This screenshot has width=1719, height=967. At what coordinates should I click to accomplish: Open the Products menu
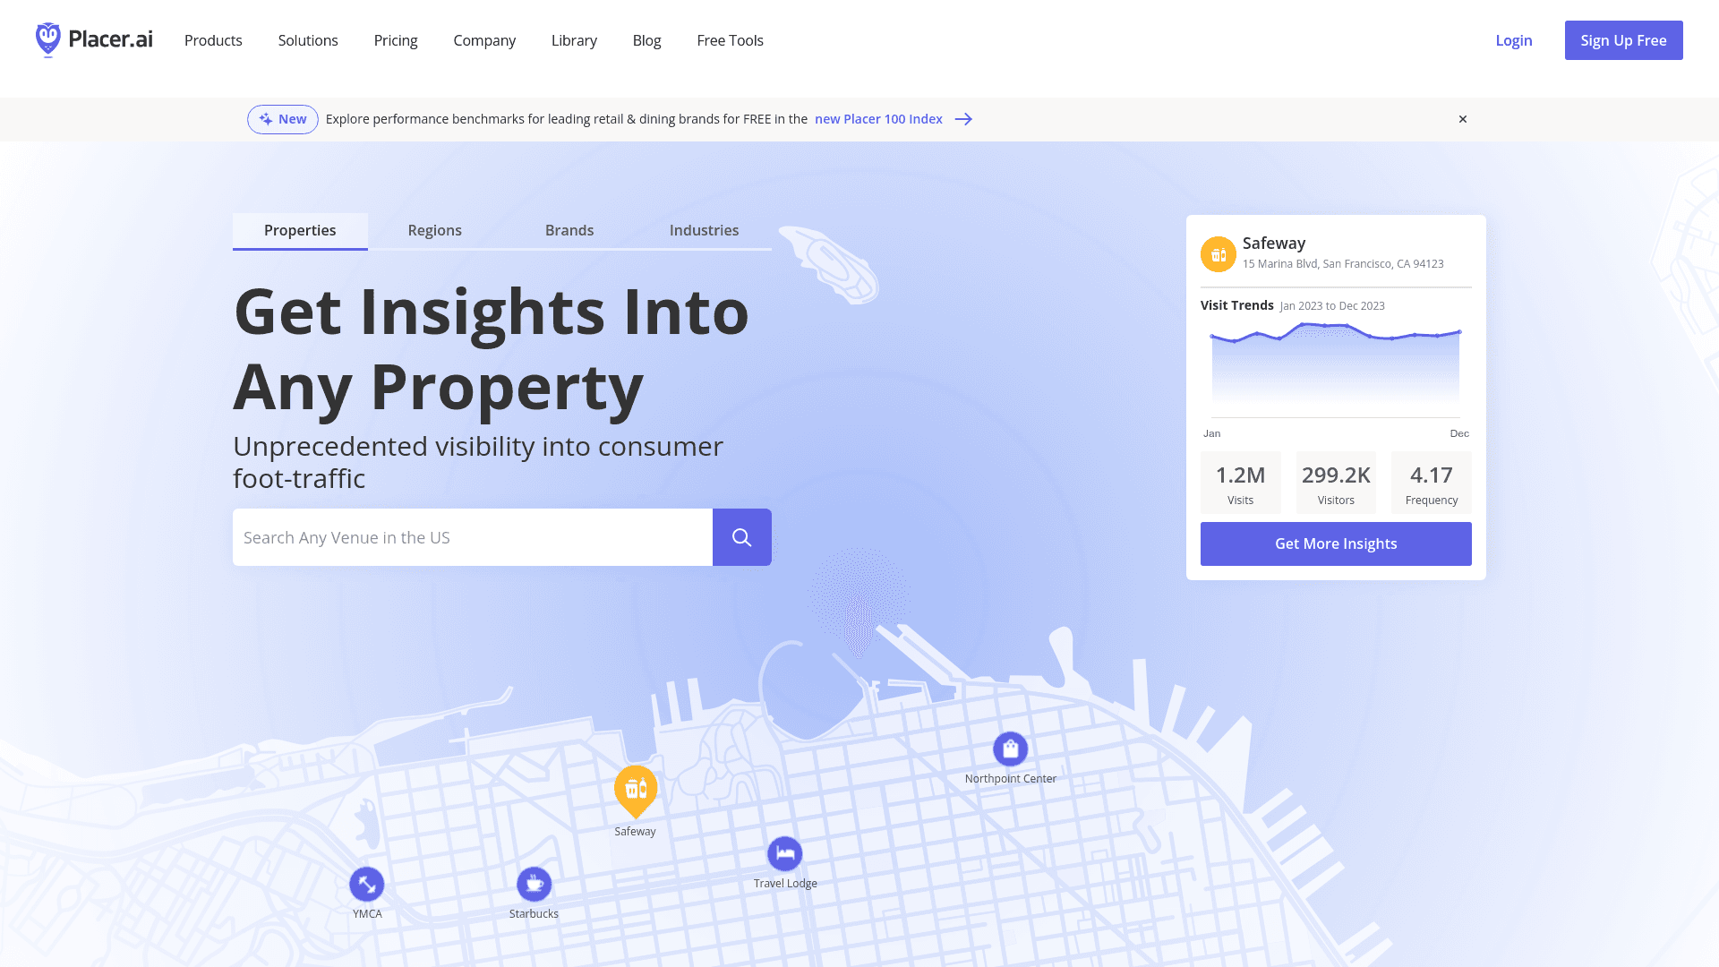click(213, 40)
